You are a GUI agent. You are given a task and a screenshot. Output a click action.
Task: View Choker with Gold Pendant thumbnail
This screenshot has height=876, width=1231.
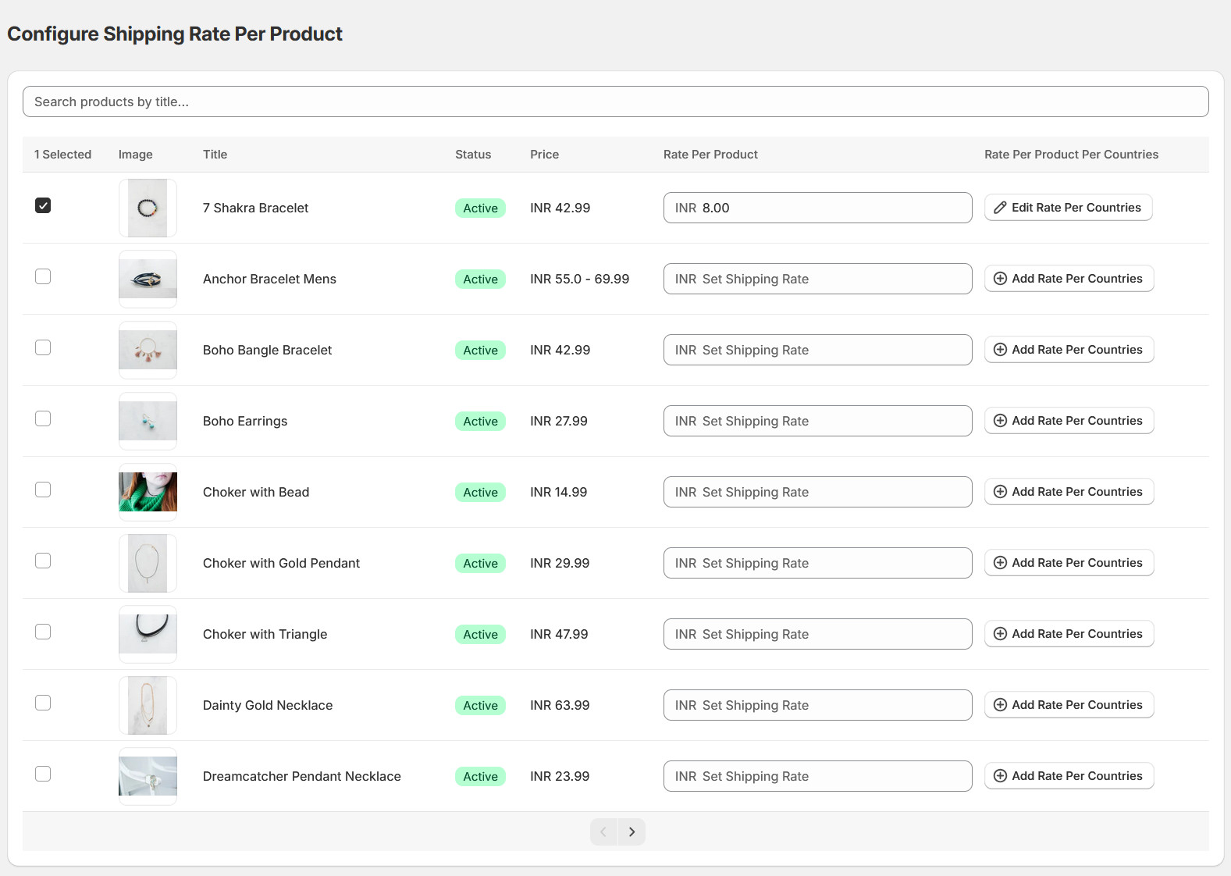[148, 563]
